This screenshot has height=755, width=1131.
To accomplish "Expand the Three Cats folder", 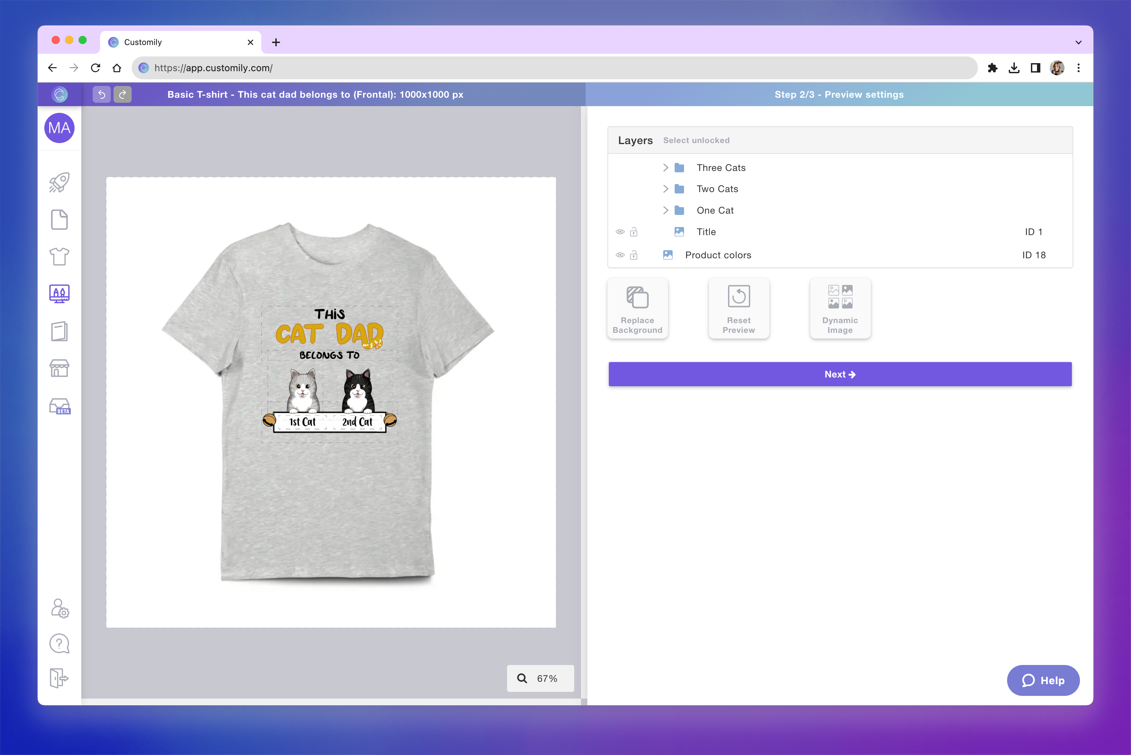I will point(666,168).
